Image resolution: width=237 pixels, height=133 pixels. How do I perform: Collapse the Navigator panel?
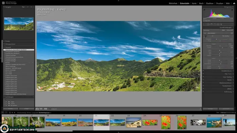4,7
